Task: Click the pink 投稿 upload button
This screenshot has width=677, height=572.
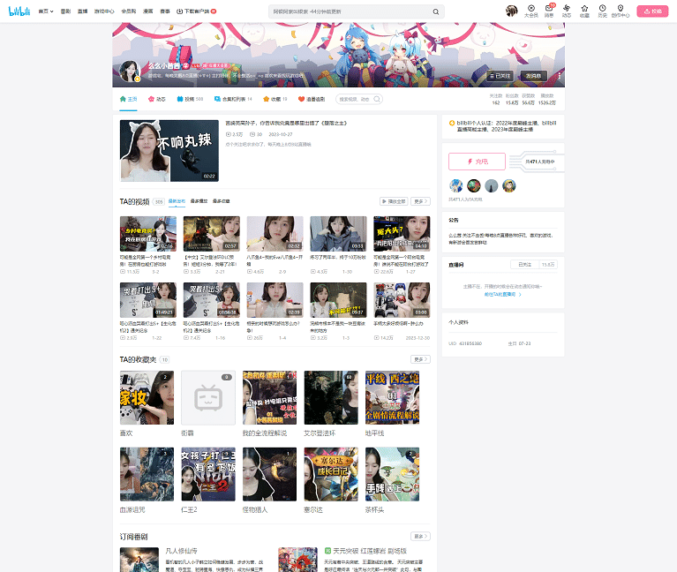Action: 652,11
